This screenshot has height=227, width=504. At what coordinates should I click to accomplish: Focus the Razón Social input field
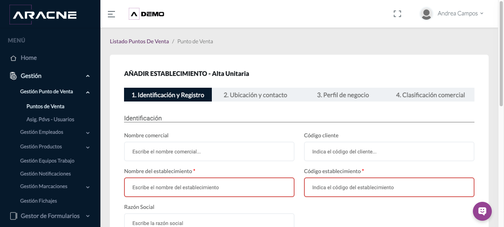click(x=209, y=220)
